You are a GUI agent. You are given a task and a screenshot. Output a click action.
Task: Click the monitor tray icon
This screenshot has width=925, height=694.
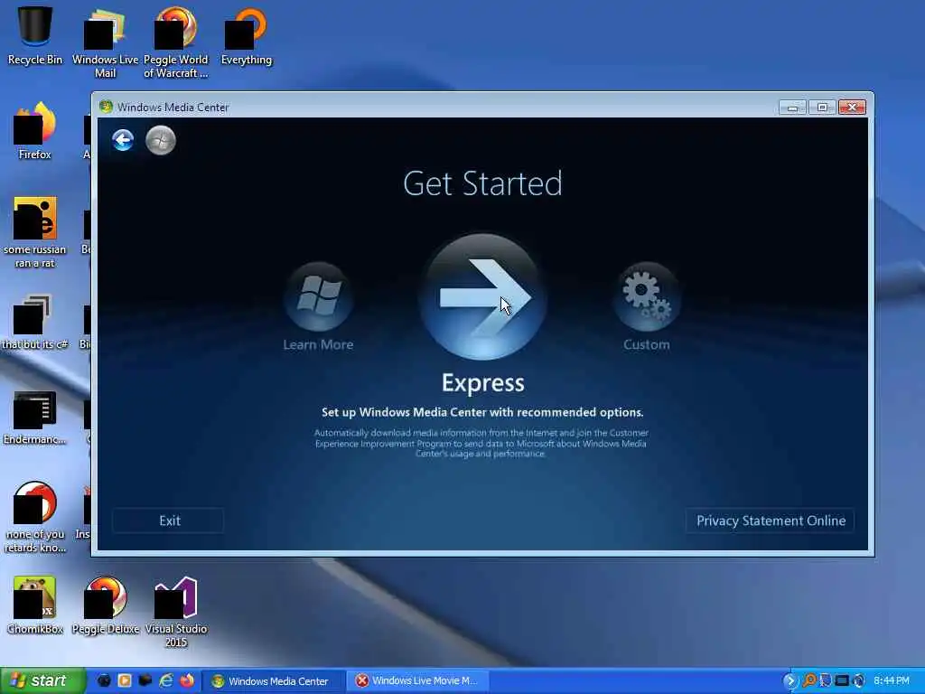pos(842,681)
